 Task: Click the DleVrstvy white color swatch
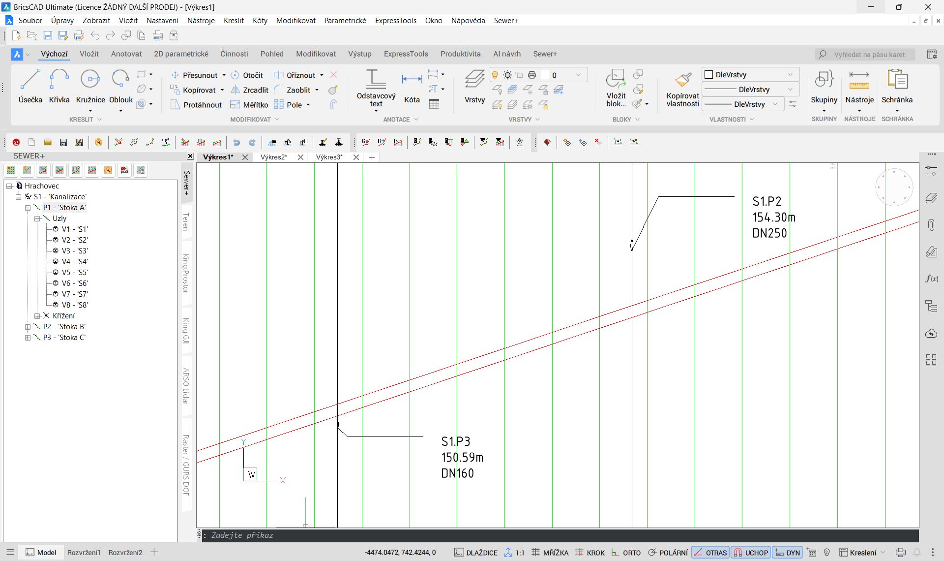click(x=709, y=75)
